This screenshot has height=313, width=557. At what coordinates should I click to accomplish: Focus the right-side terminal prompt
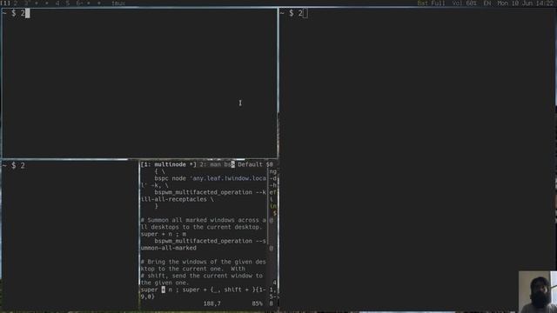point(294,14)
